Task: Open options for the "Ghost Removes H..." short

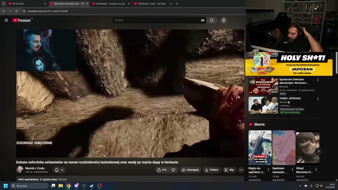Action: pos(316,170)
